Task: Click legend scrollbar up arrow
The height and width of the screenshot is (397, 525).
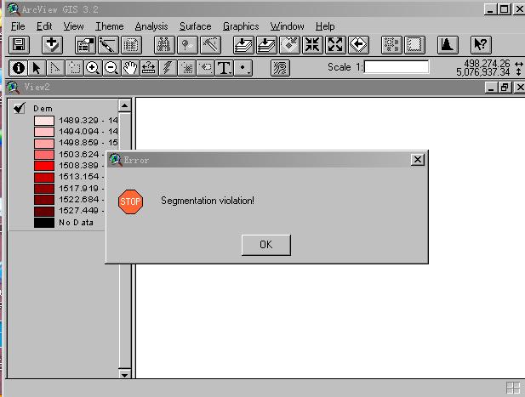Action: point(124,105)
